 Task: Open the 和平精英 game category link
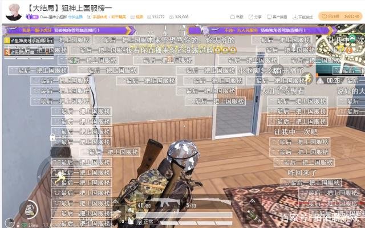tap(119, 17)
